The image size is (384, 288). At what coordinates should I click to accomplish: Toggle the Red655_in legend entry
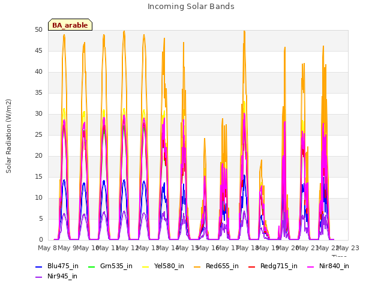click(x=216, y=266)
